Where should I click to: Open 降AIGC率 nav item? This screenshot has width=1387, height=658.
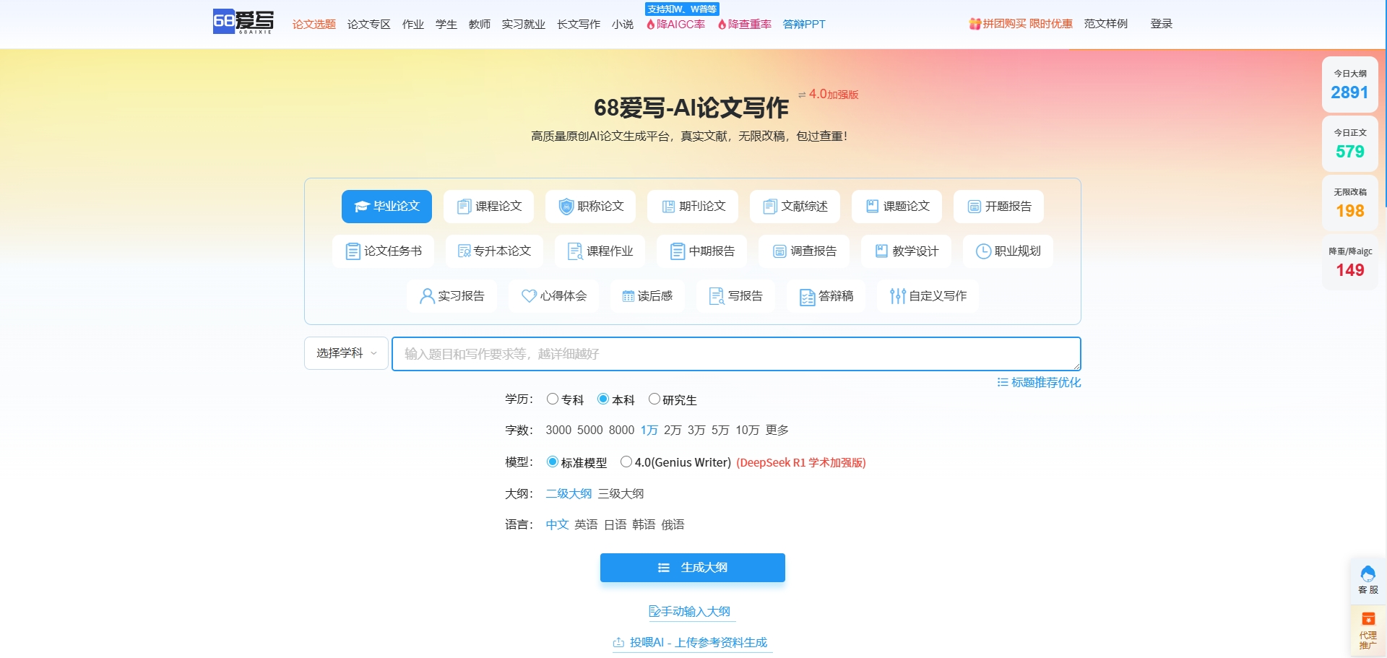tap(675, 25)
